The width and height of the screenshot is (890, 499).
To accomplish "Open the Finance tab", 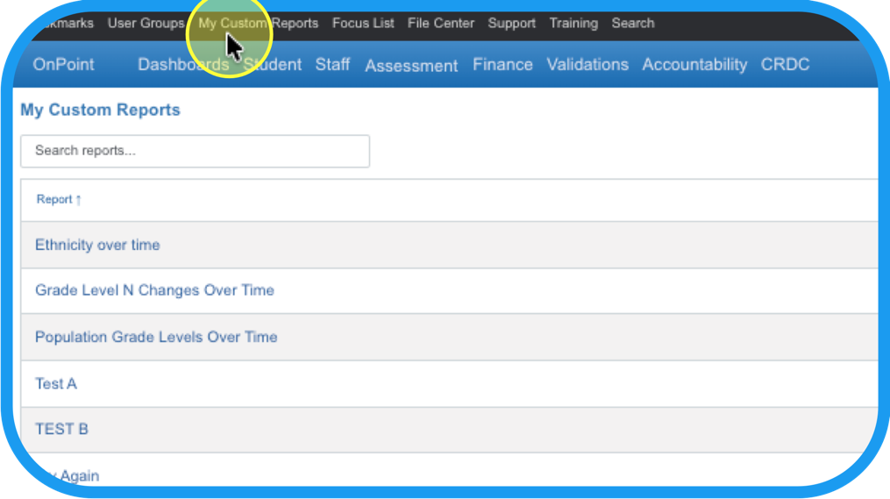I will (x=502, y=65).
